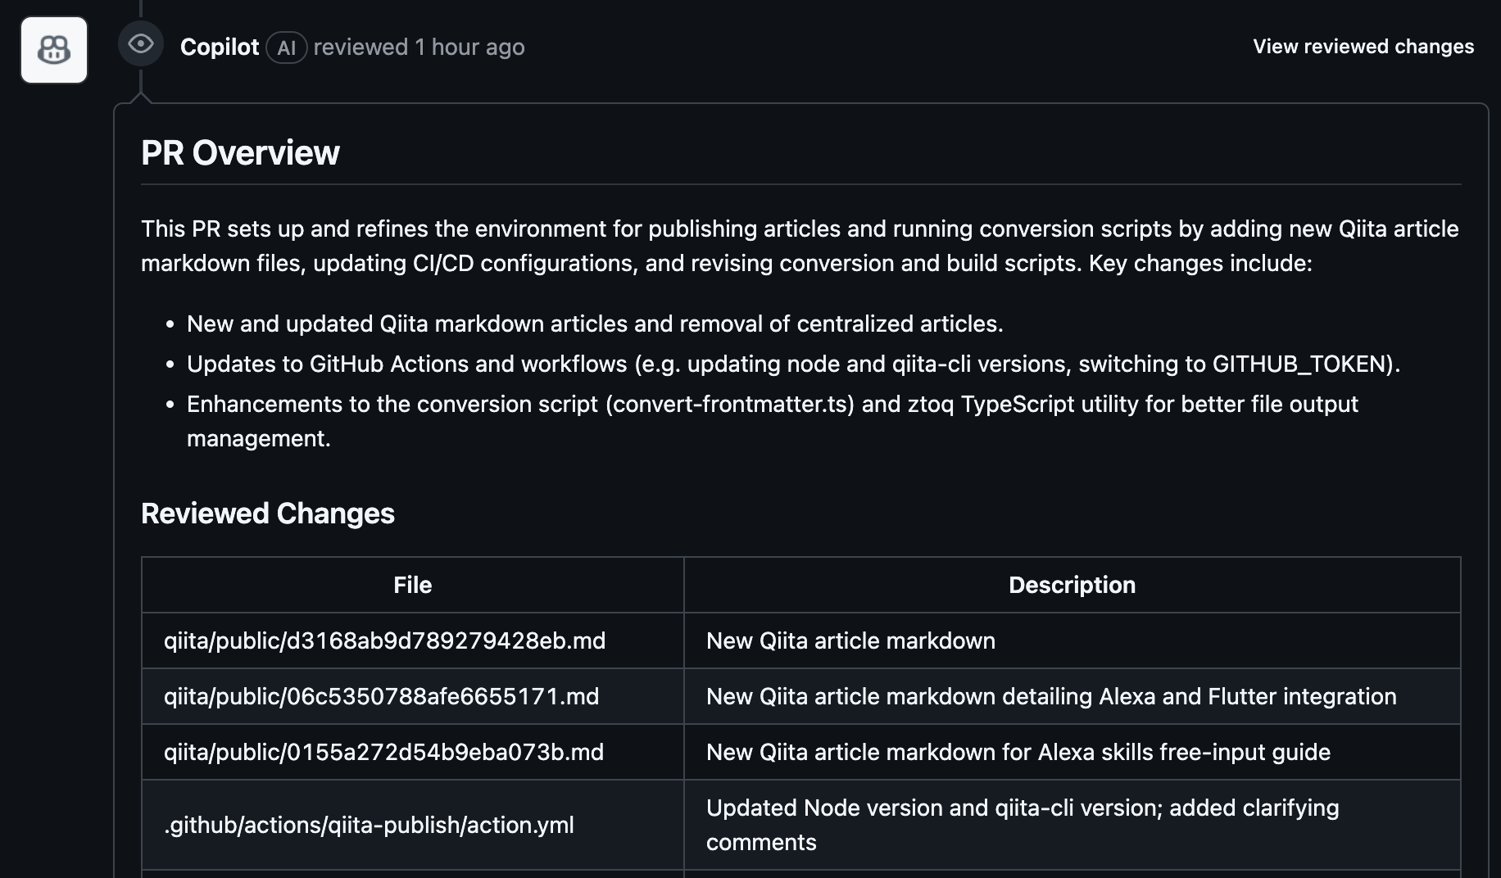Click the "1 hour ago" timestamp
Screen dimensions: 1501x878
(x=469, y=48)
